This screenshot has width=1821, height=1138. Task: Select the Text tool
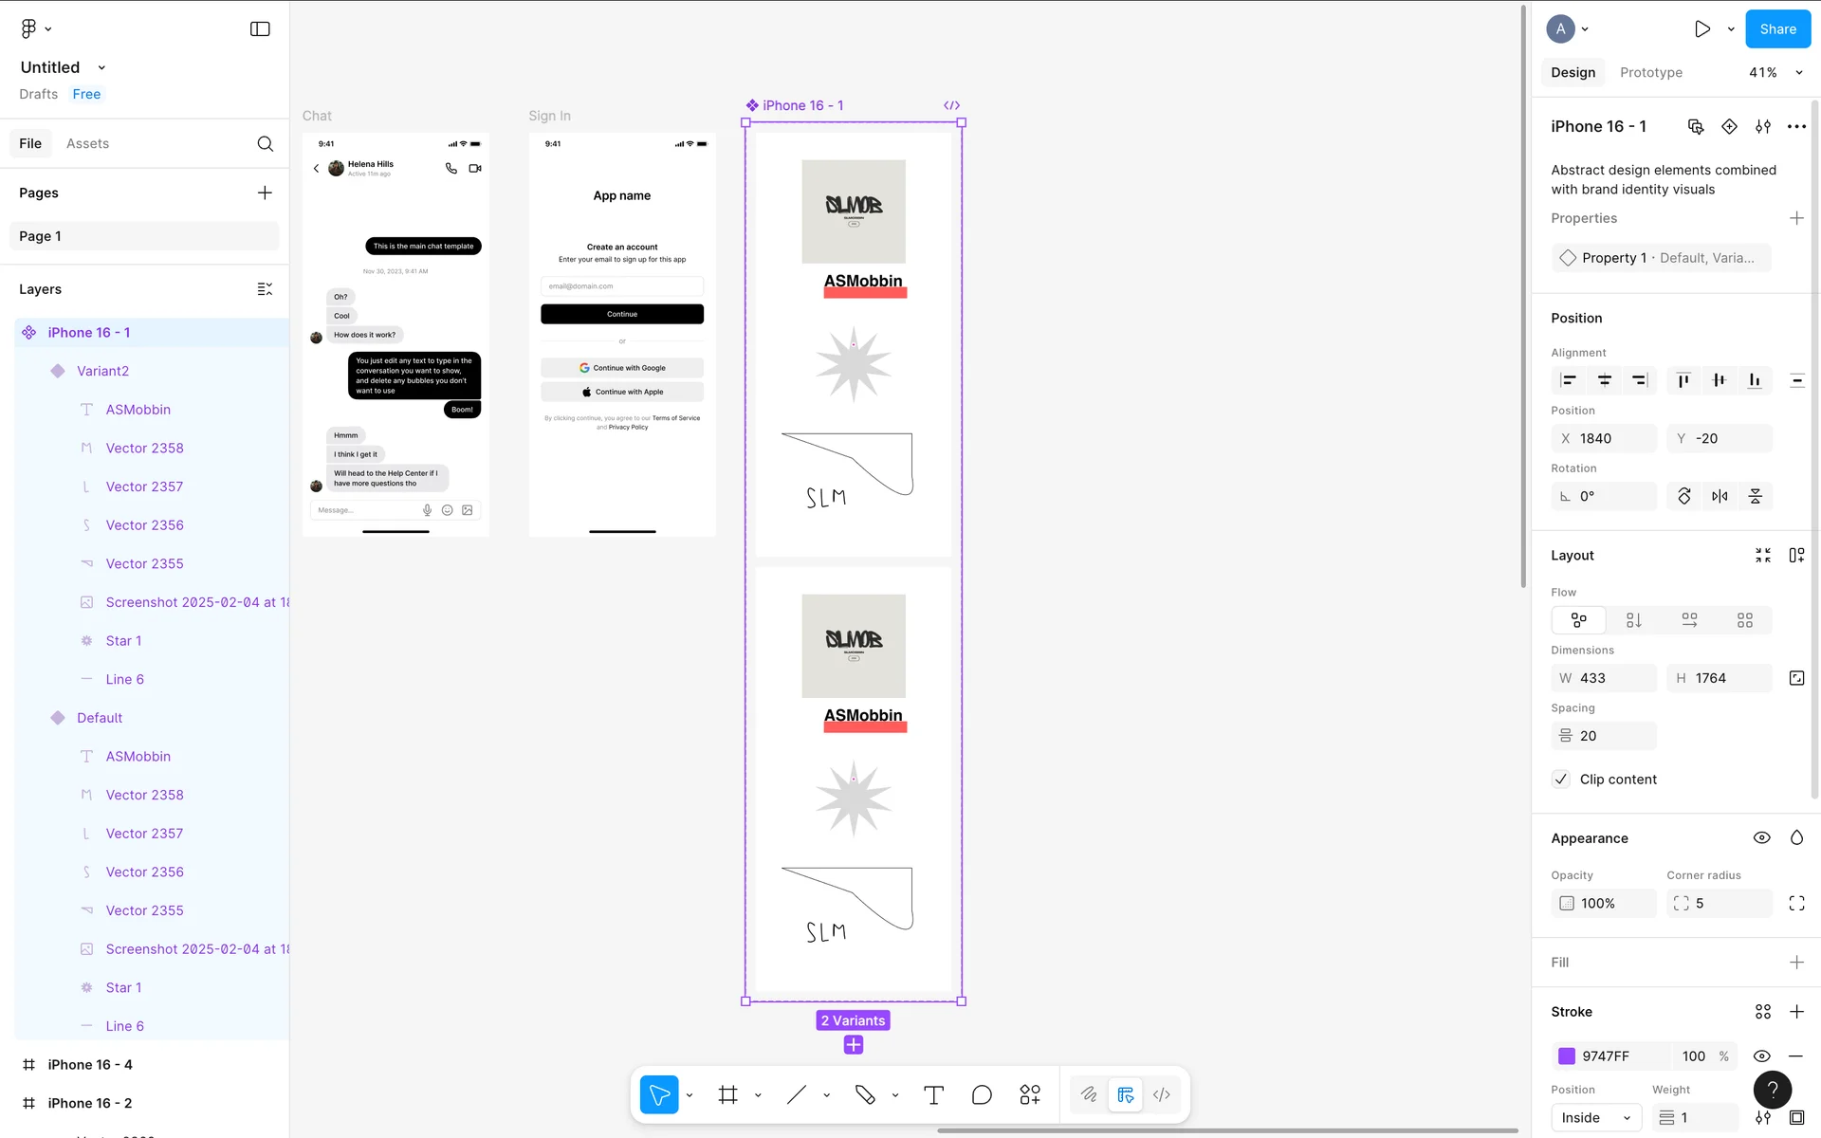click(933, 1095)
